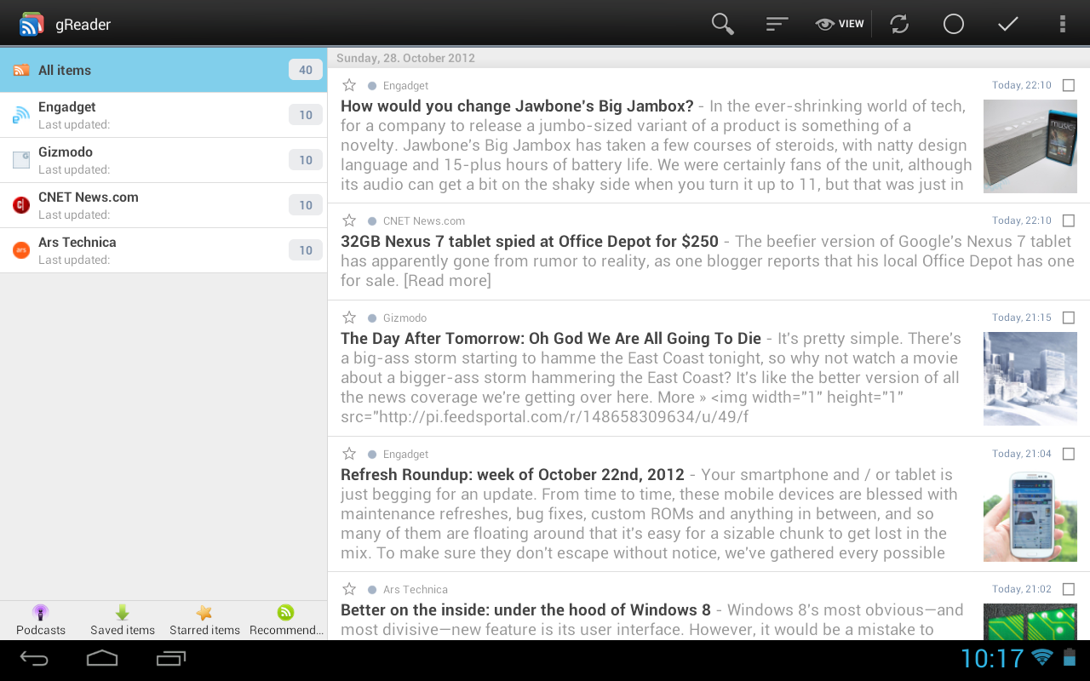
Task: Switch to the Recommend... tab
Action: 286,621
